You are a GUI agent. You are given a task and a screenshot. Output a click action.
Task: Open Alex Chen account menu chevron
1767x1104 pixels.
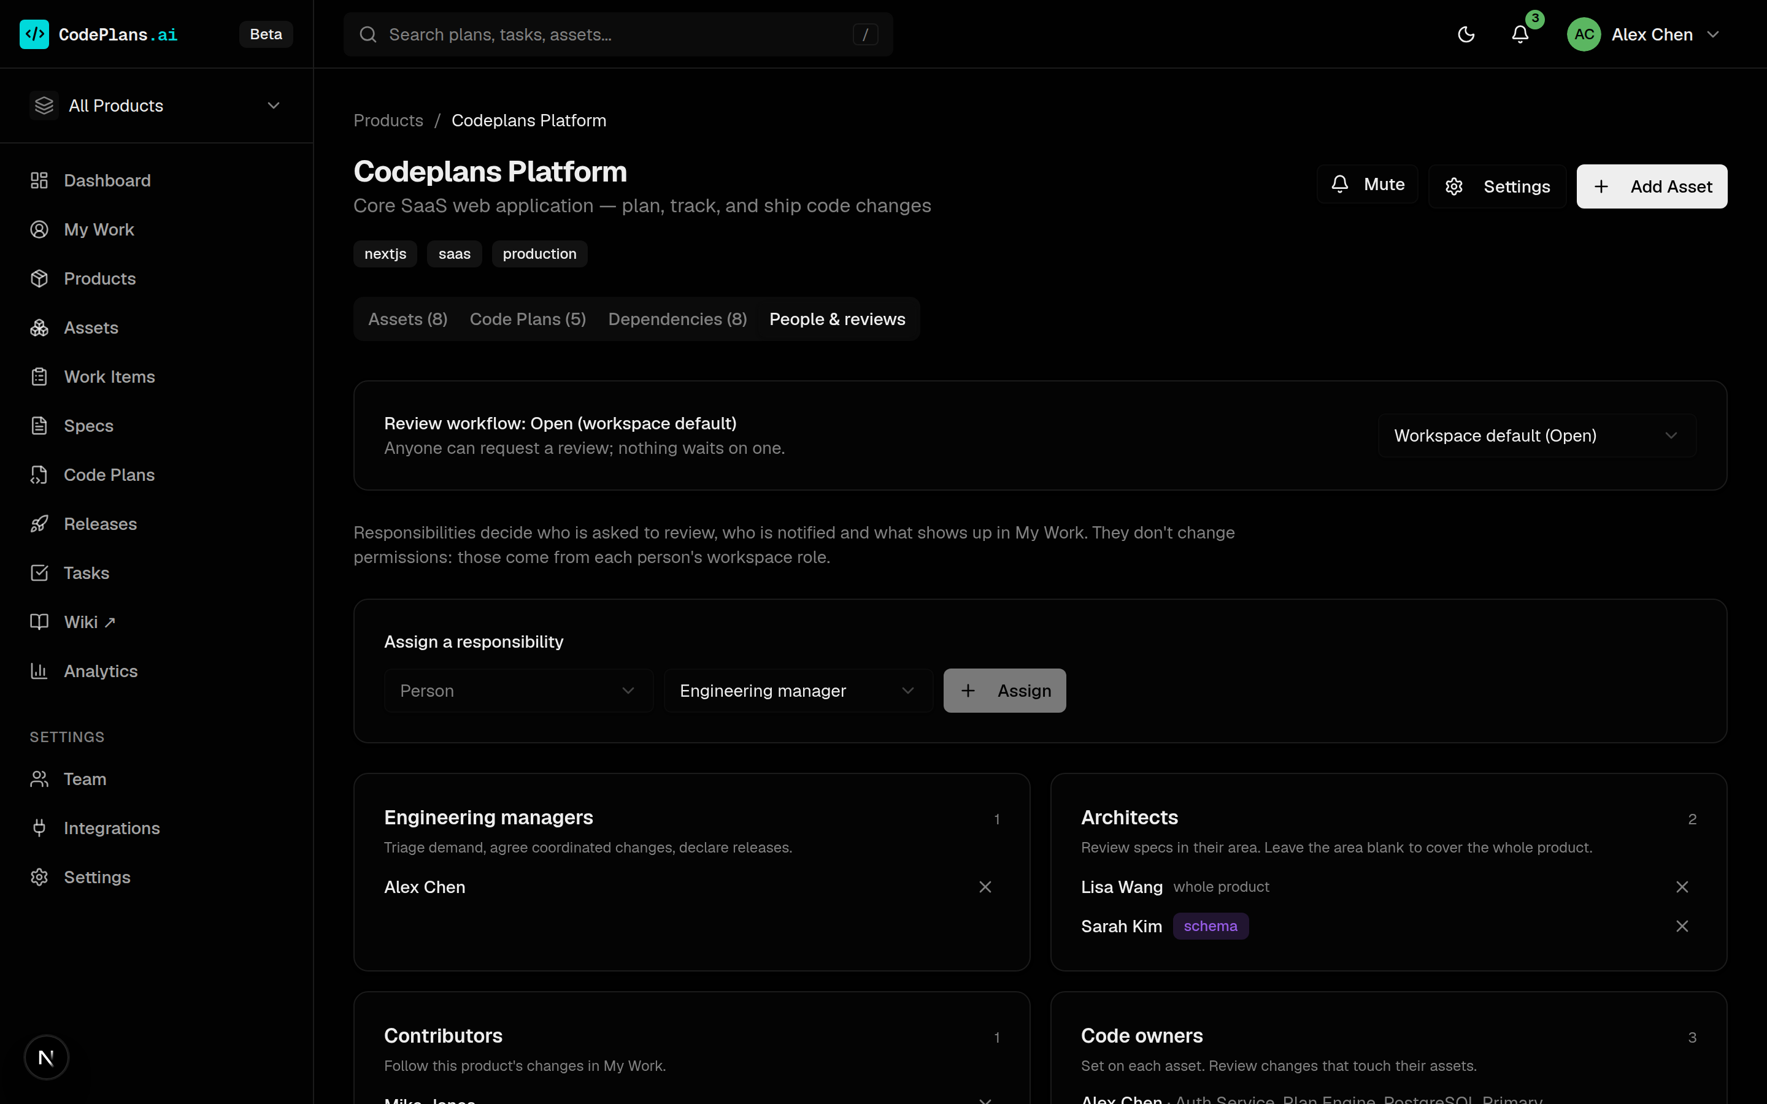pyautogui.click(x=1713, y=34)
